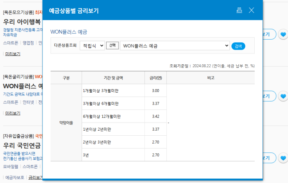Open the WON플러스 예금 product dropdown

(x=175, y=46)
